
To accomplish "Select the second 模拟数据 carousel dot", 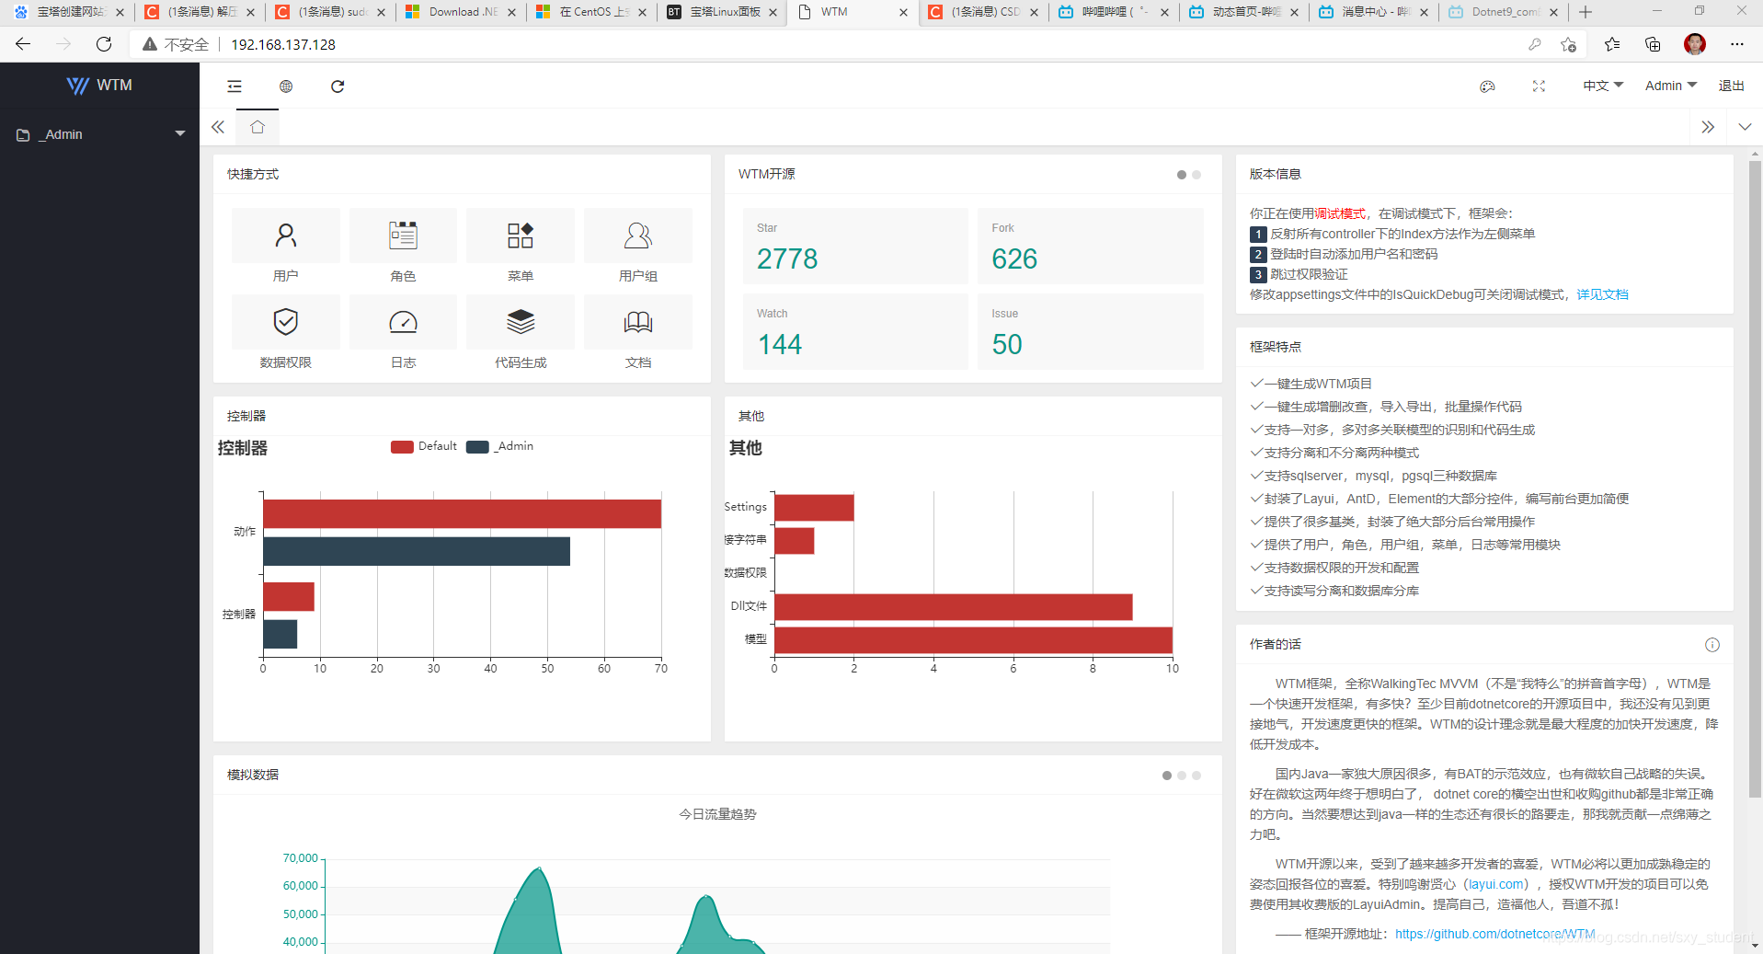I will 1181,776.
